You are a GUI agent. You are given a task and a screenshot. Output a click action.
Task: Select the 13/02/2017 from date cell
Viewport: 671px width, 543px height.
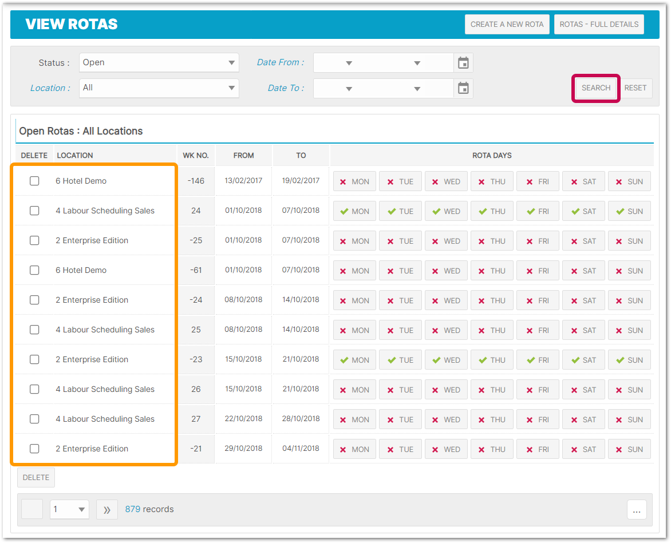(243, 180)
